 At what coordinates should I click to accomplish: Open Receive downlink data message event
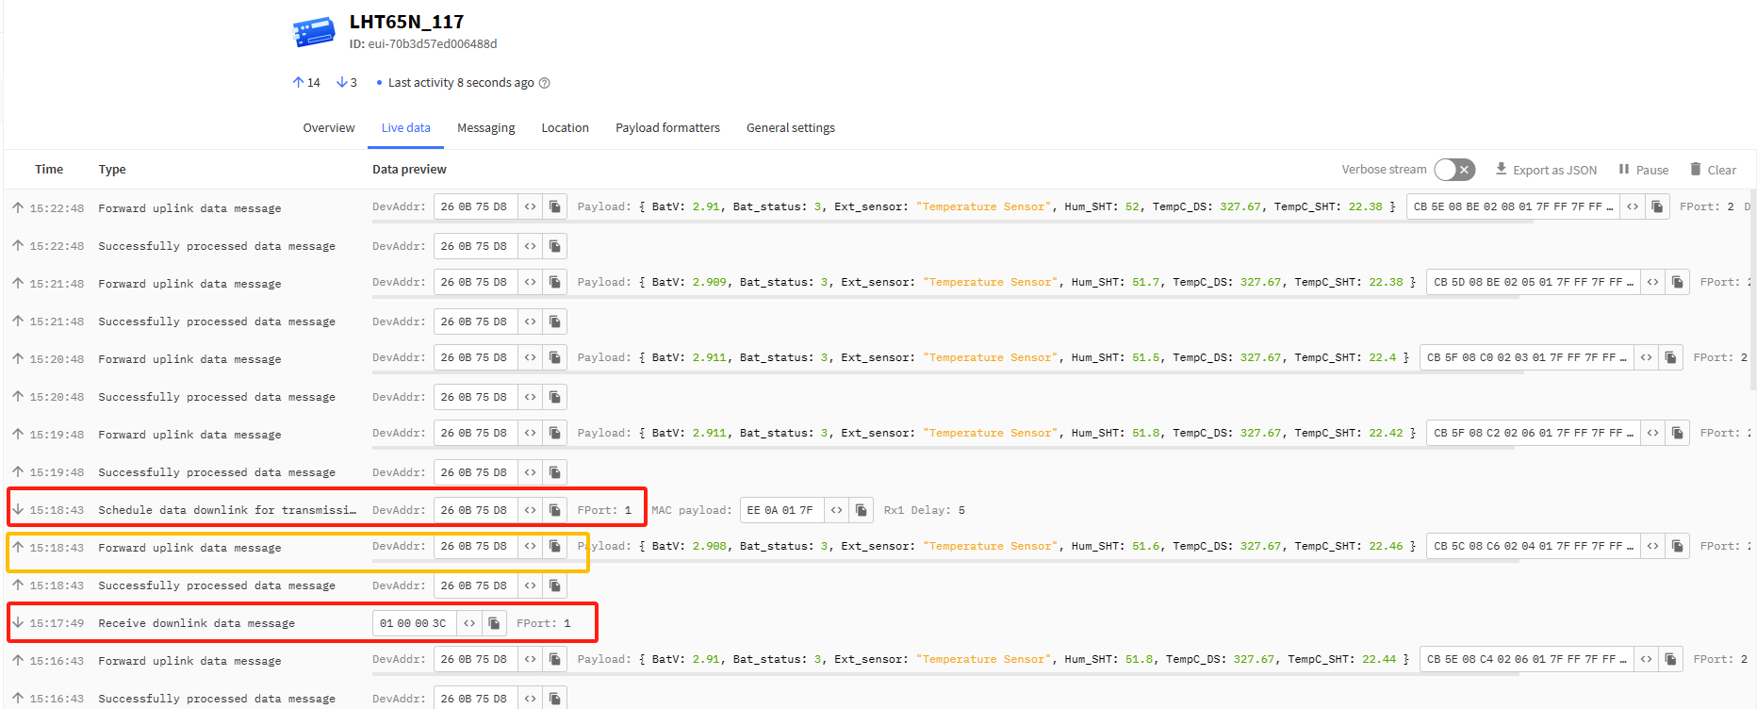click(878, 623)
